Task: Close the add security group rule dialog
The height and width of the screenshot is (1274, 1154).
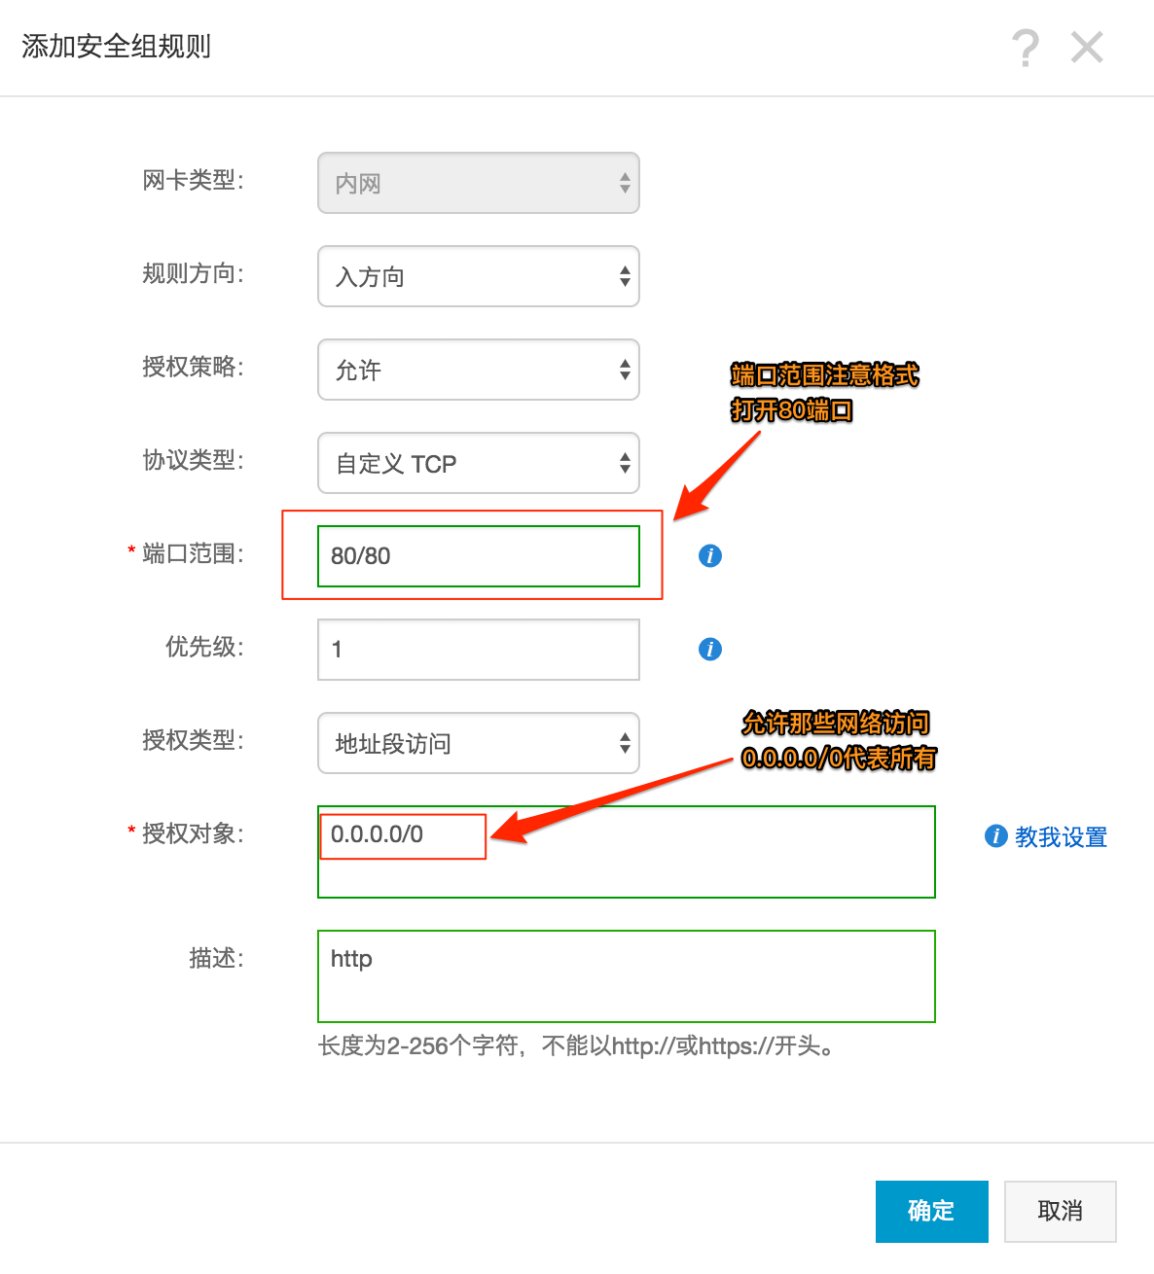Action: tap(1087, 47)
